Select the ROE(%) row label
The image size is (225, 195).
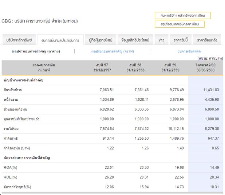click(x=10, y=177)
